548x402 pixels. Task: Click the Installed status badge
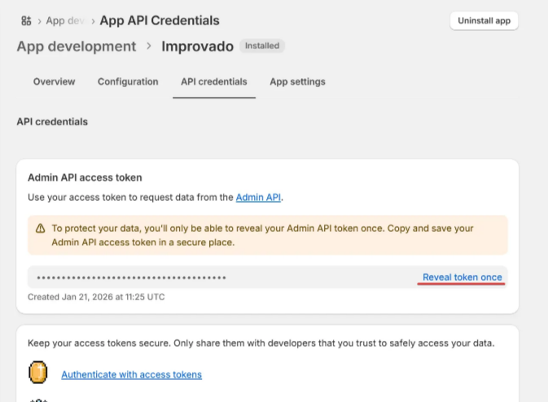click(x=262, y=46)
